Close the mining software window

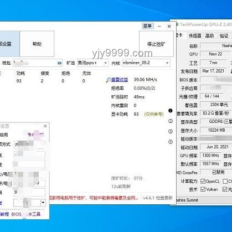click(x=169, y=27)
